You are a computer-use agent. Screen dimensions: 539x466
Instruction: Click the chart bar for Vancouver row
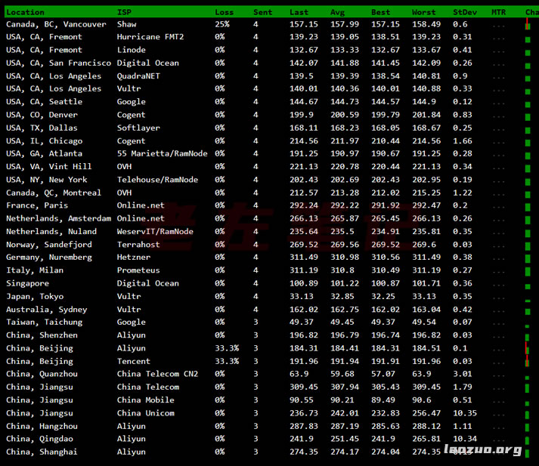pos(528,24)
